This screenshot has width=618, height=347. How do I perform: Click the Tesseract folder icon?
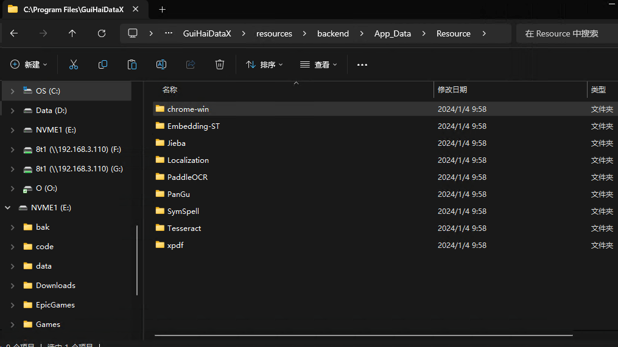click(160, 228)
